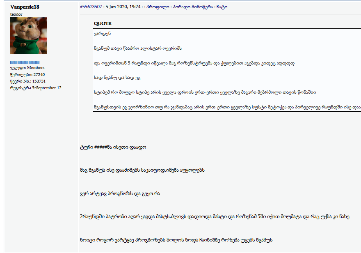Click the third blue rating square
The height and width of the screenshot is (253, 361).
[19, 62]
